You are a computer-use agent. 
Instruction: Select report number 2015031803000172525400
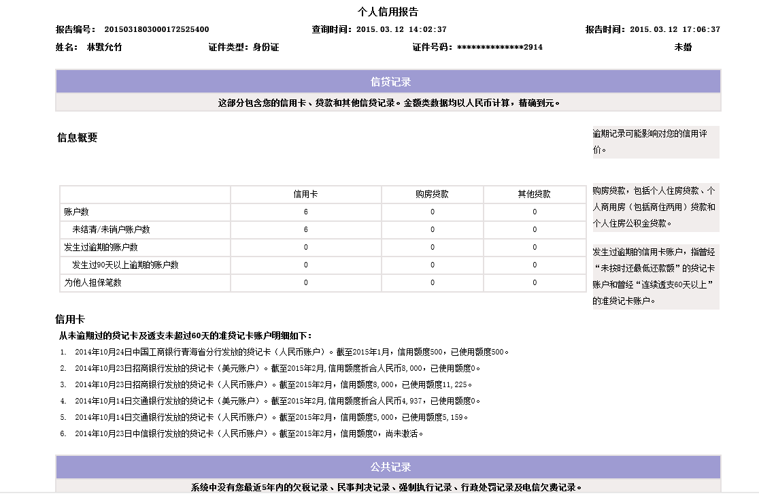point(157,29)
